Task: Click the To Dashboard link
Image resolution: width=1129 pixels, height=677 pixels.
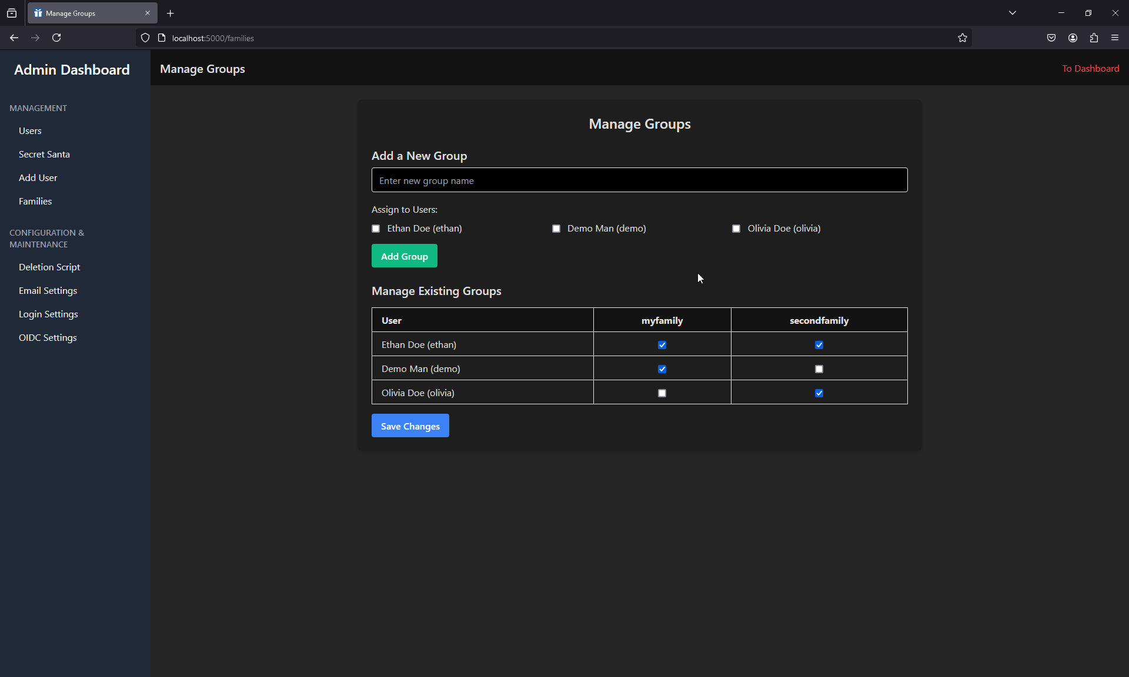Action: (x=1090, y=68)
